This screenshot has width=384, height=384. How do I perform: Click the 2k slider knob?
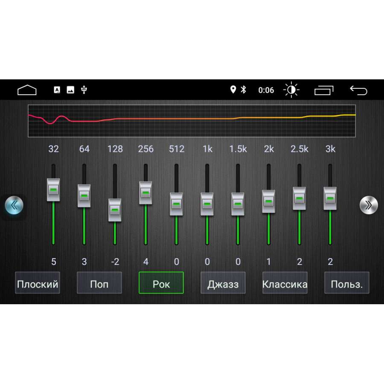[269, 201]
